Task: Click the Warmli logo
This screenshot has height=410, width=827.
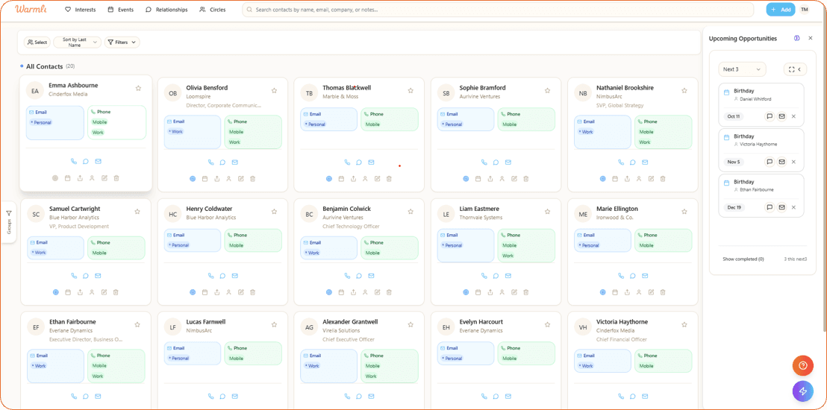Action: click(x=29, y=10)
